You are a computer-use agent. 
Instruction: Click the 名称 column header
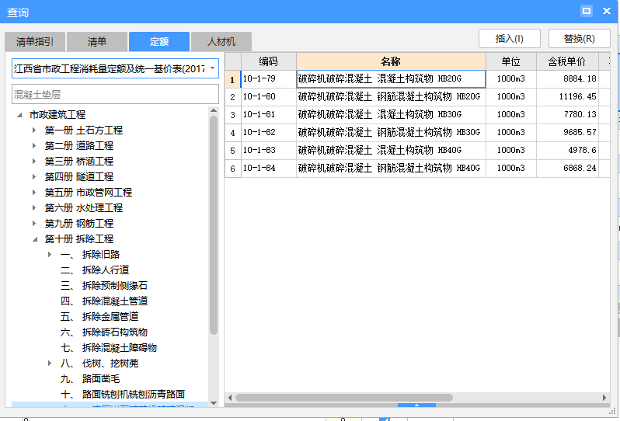[x=391, y=61]
